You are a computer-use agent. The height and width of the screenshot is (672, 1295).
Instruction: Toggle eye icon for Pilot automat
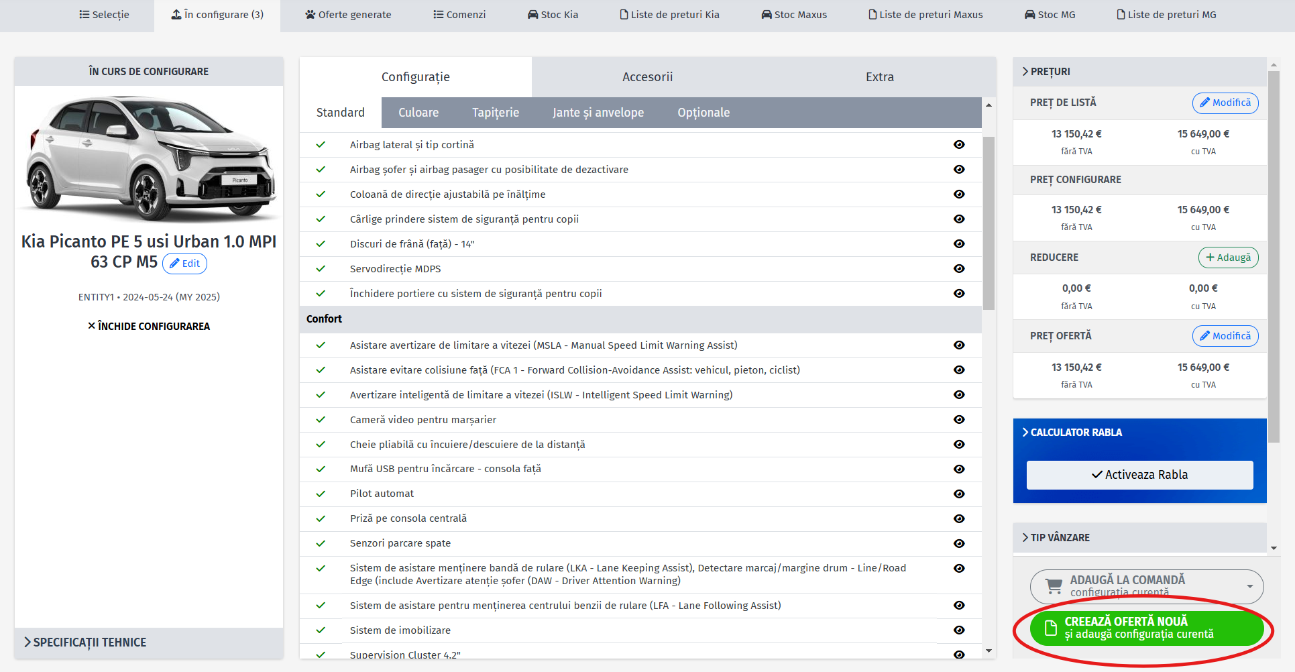tap(959, 494)
